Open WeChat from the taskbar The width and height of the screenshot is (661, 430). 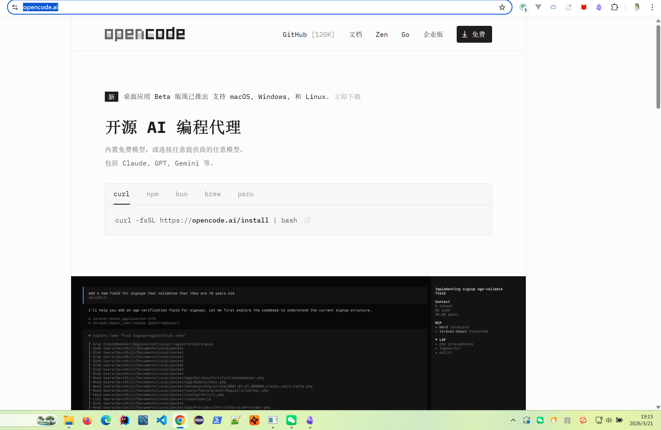pos(291,420)
